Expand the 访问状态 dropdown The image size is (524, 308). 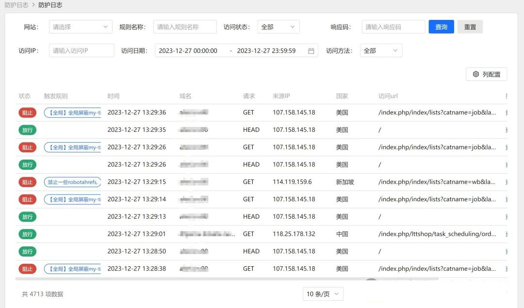[x=278, y=27]
